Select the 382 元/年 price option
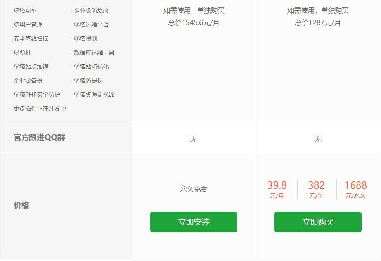This screenshot has height=261, width=381. [316, 189]
